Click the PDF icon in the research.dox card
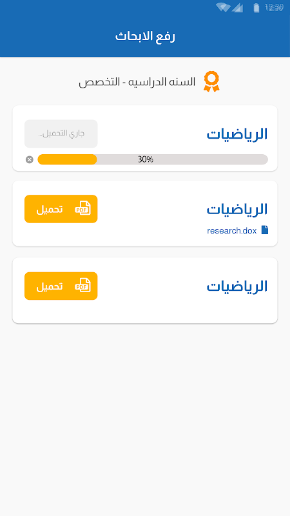This screenshot has width=290, height=516. tap(82, 208)
